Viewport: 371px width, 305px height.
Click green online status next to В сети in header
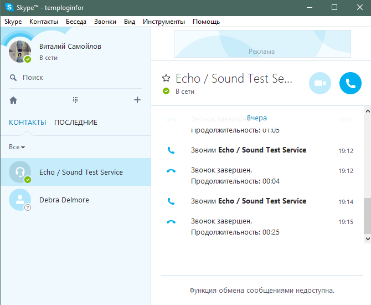(166, 91)
